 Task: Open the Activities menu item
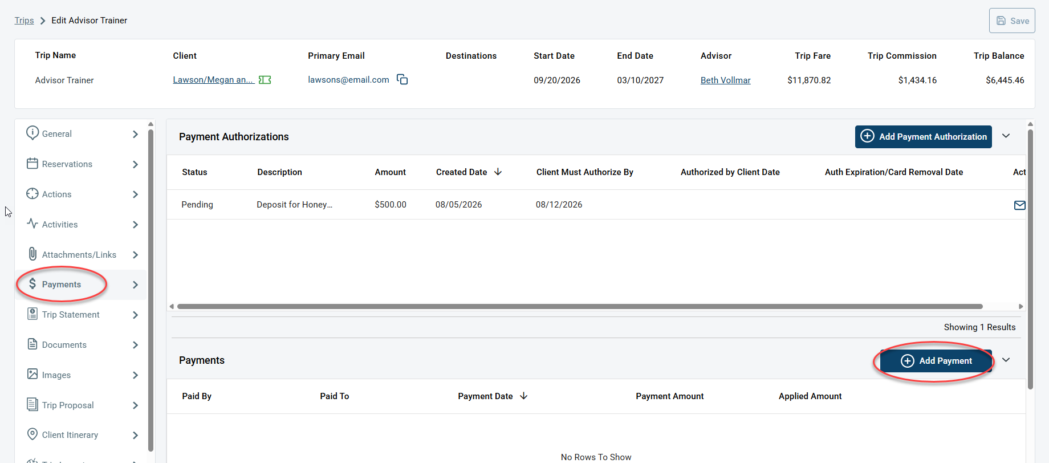81,225
